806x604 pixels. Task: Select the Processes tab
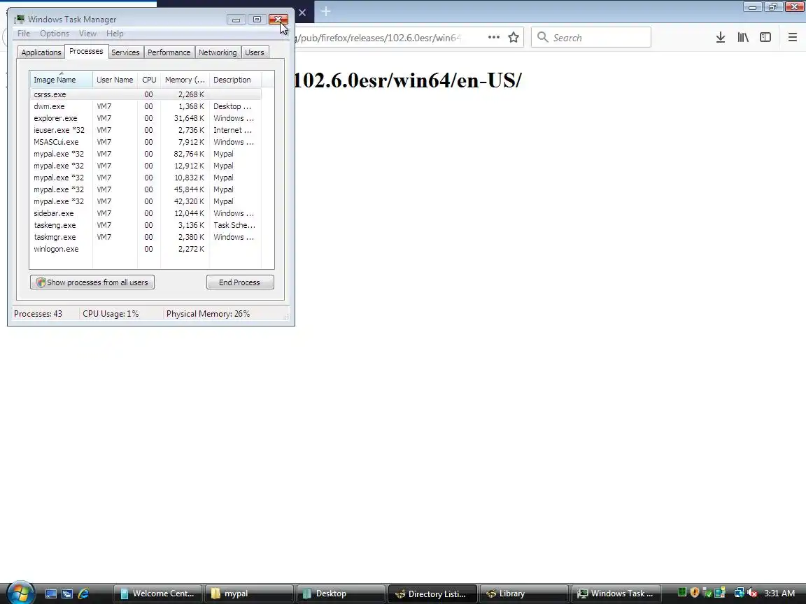coord(86,51)
